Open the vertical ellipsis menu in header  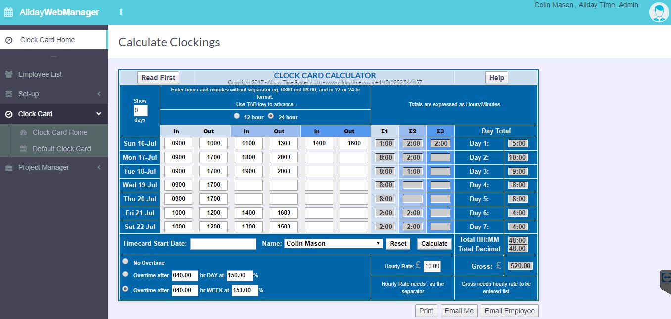tap(120, 11)
